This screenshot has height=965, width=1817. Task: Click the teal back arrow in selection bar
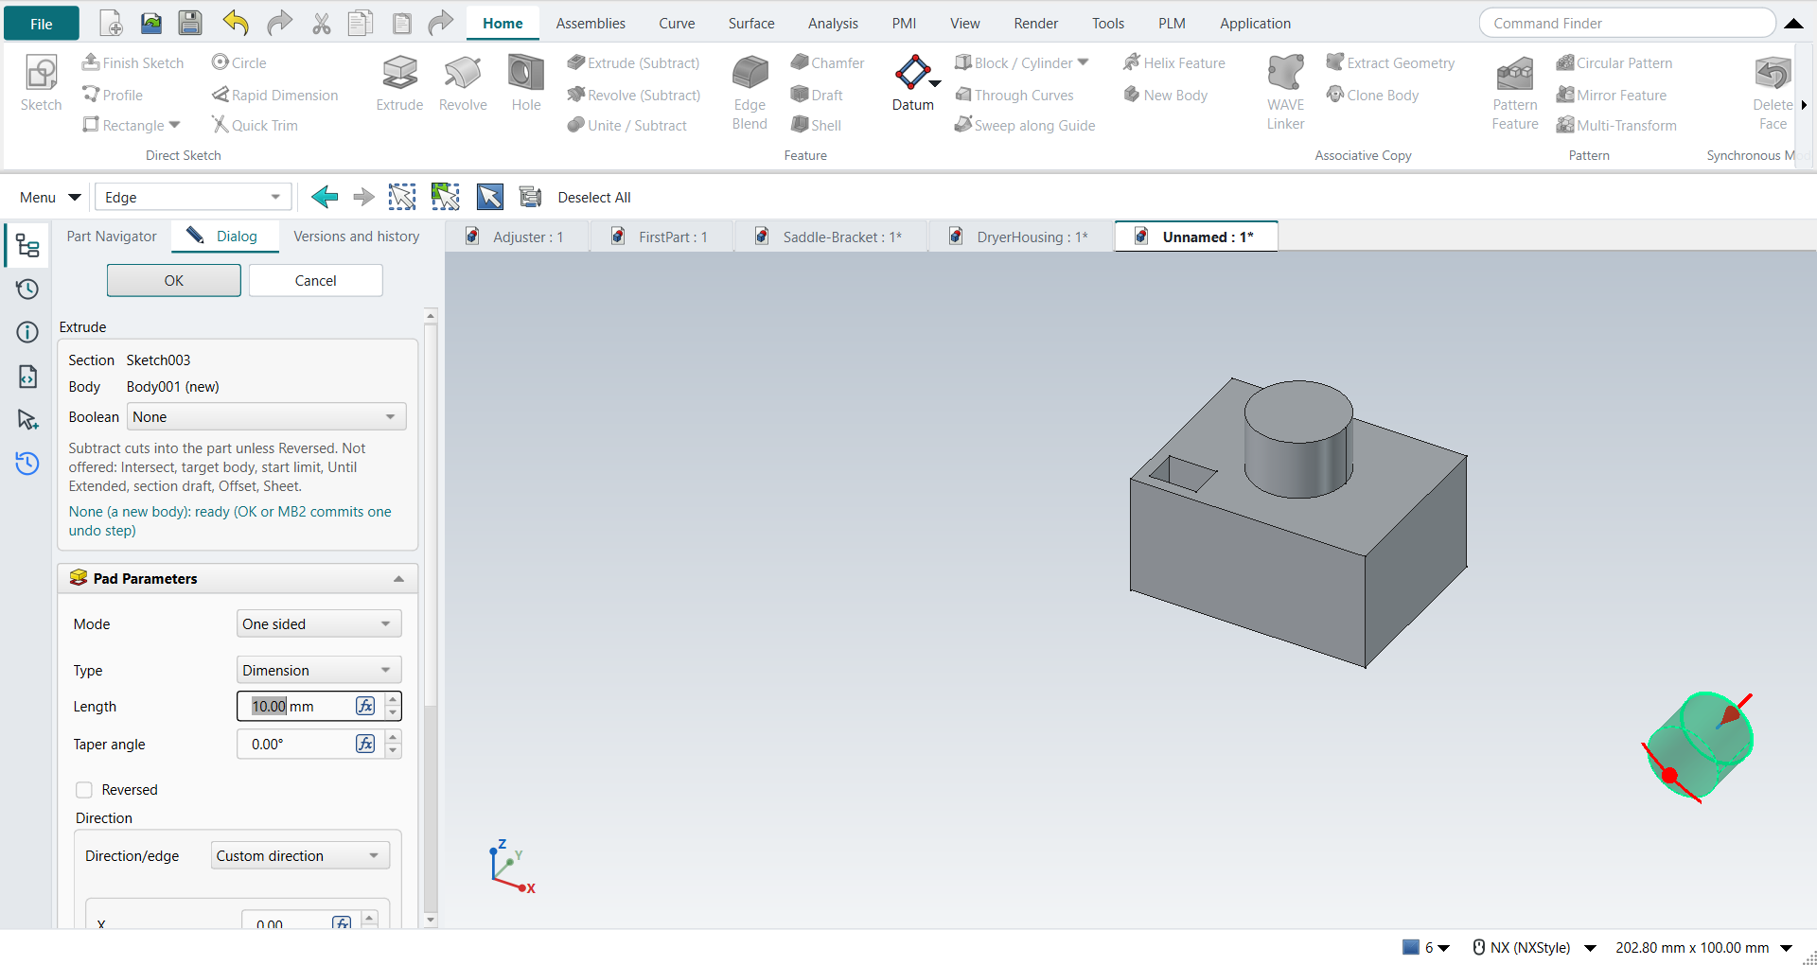click(325, 197)
